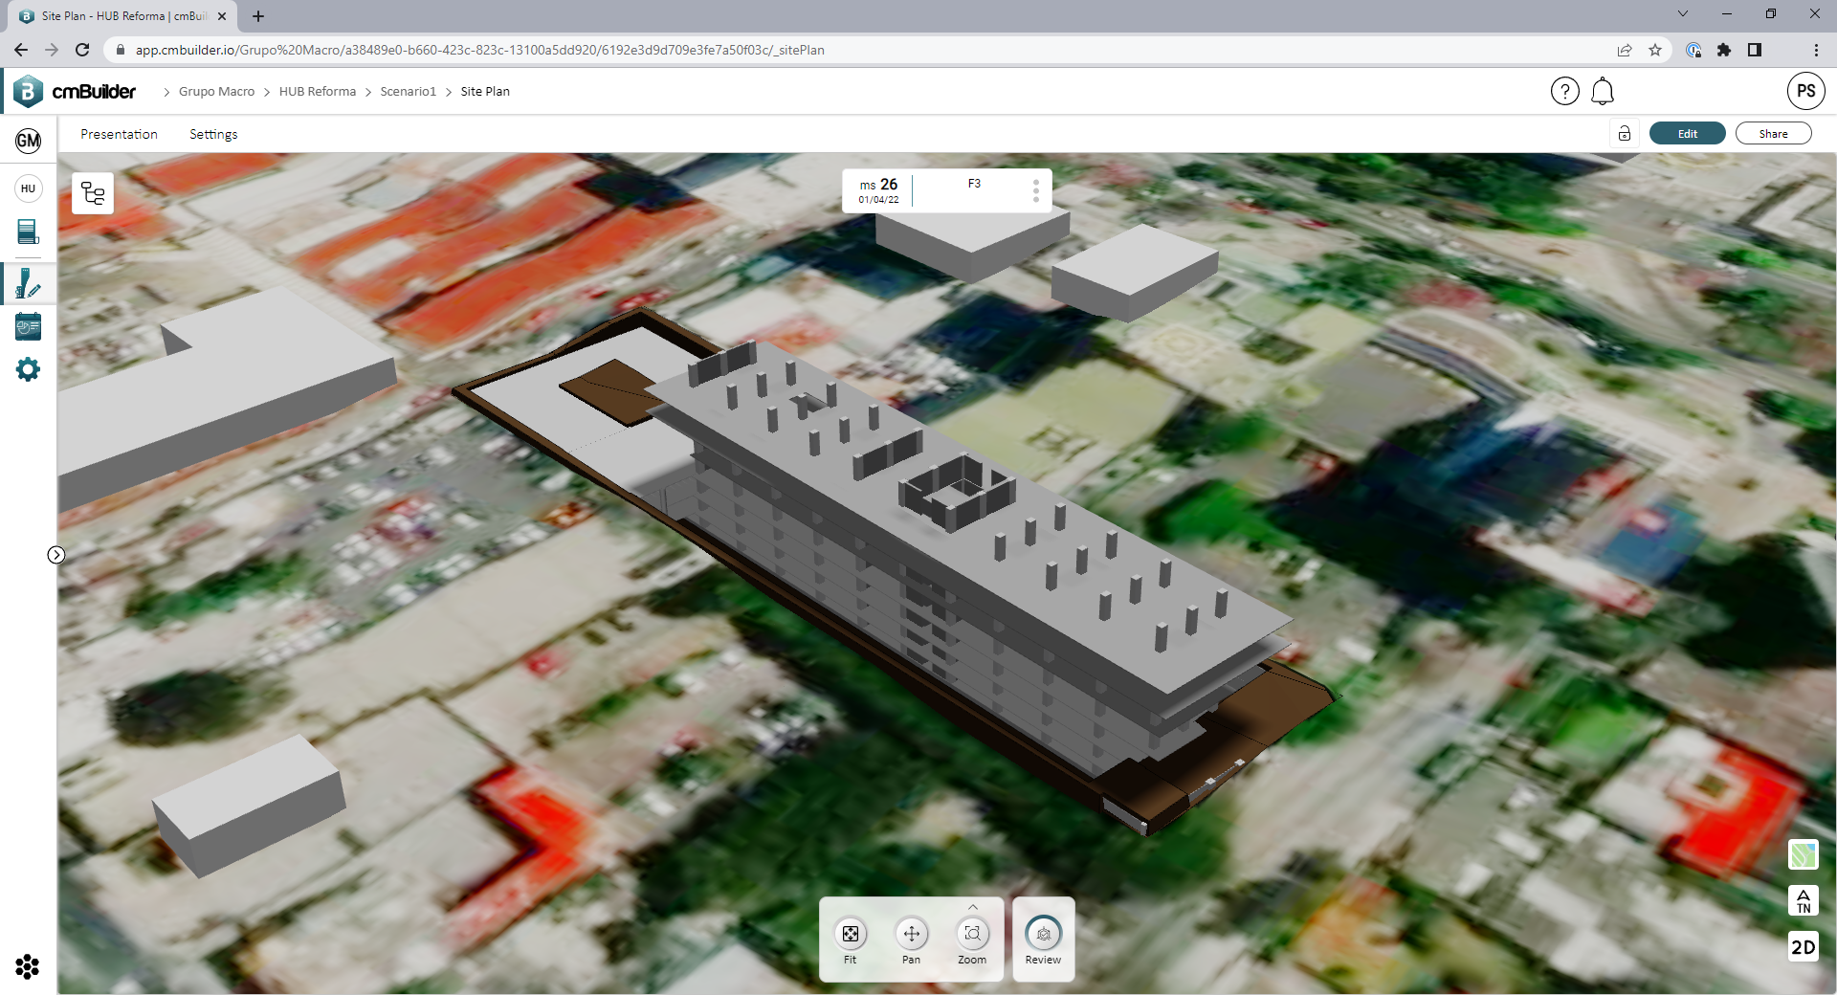Click the cmBuilder logo
This screenshot has width=1837, height=995.
(75, 92)
